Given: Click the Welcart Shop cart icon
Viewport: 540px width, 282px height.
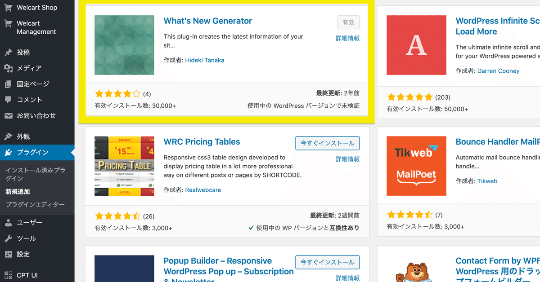Looking at the screenshot, I should click(x=8, y=8).
